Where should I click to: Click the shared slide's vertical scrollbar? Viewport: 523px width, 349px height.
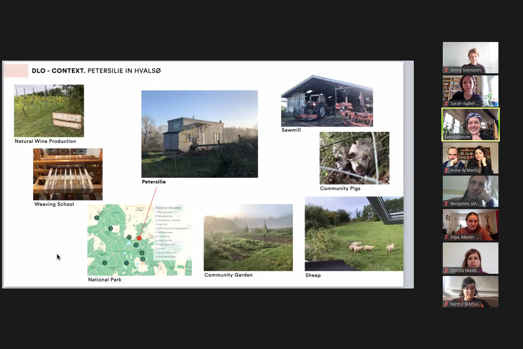[x=409, y=174]
